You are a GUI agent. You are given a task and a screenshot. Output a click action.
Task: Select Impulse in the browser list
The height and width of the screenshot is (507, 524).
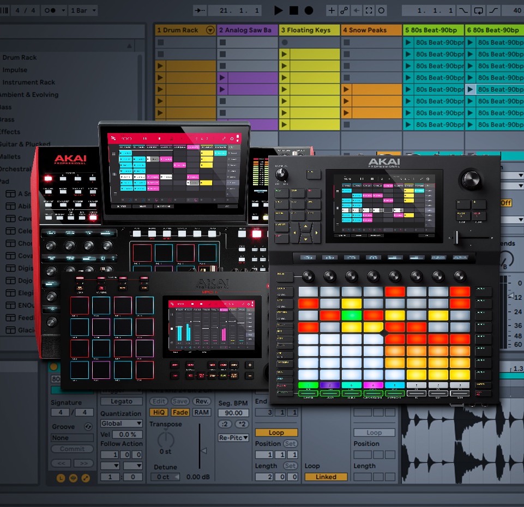click(x=15, y=70)
